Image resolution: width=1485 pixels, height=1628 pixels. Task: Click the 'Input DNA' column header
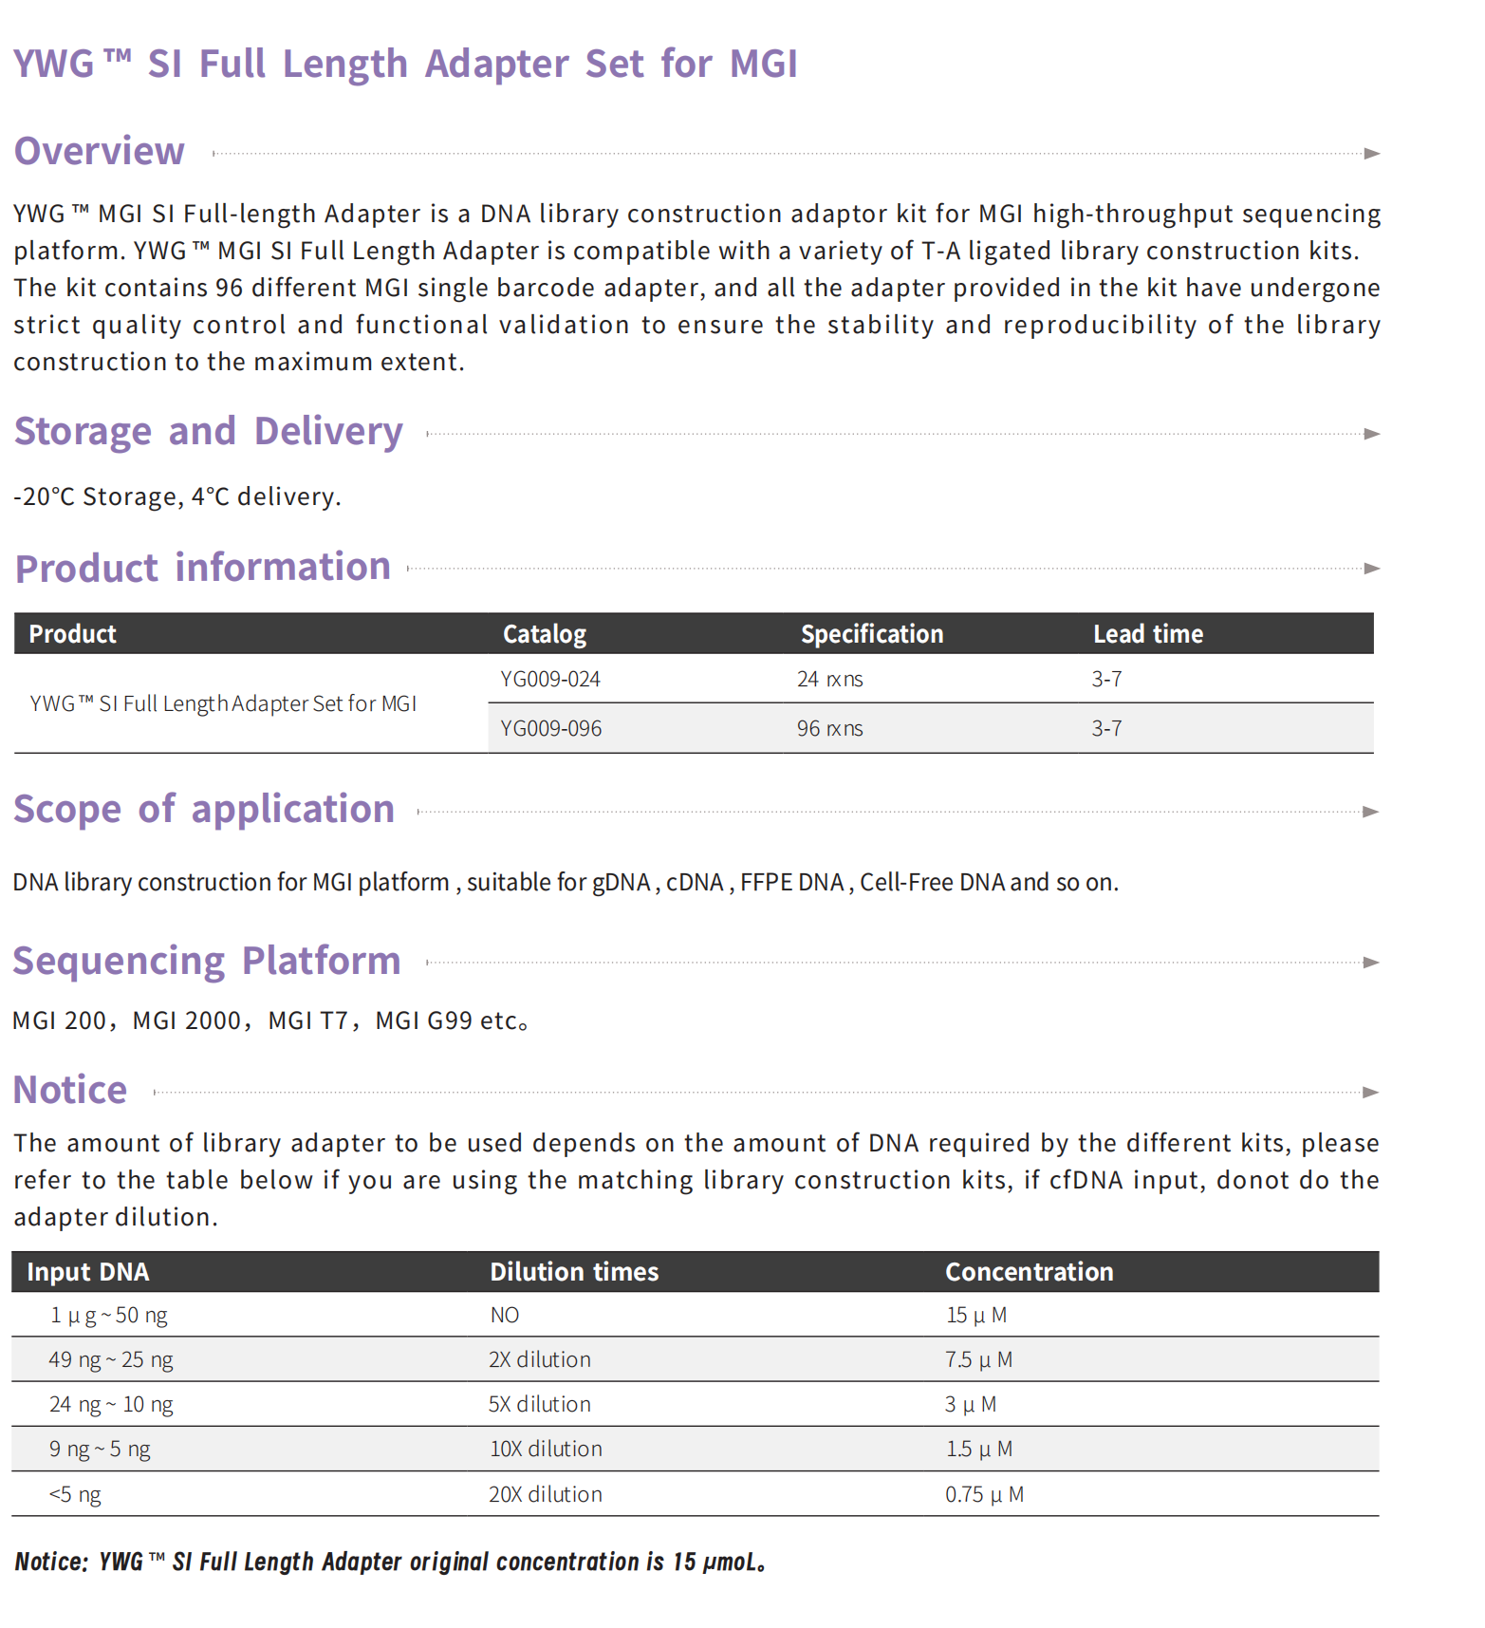(88, 1272)
